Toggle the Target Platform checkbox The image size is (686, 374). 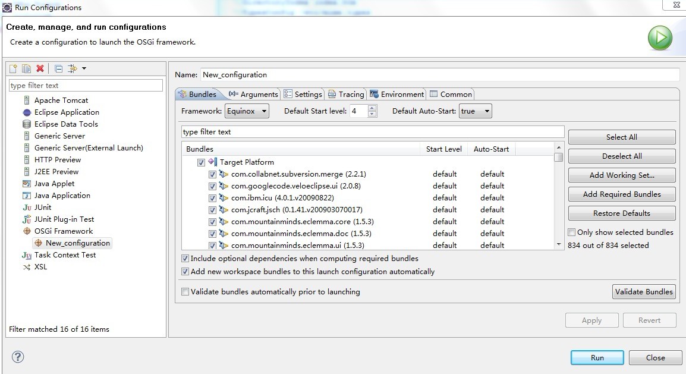(x=202, y=162)
